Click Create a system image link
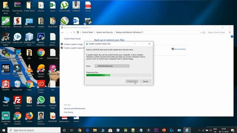This screenshot has width=237, height=133. (x=73, y=44)
